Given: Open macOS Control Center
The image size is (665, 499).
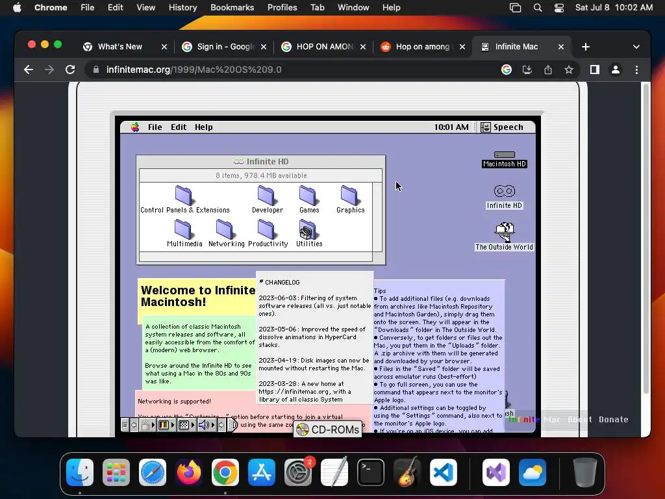Looking at the screenshot, I should [559, 8].
